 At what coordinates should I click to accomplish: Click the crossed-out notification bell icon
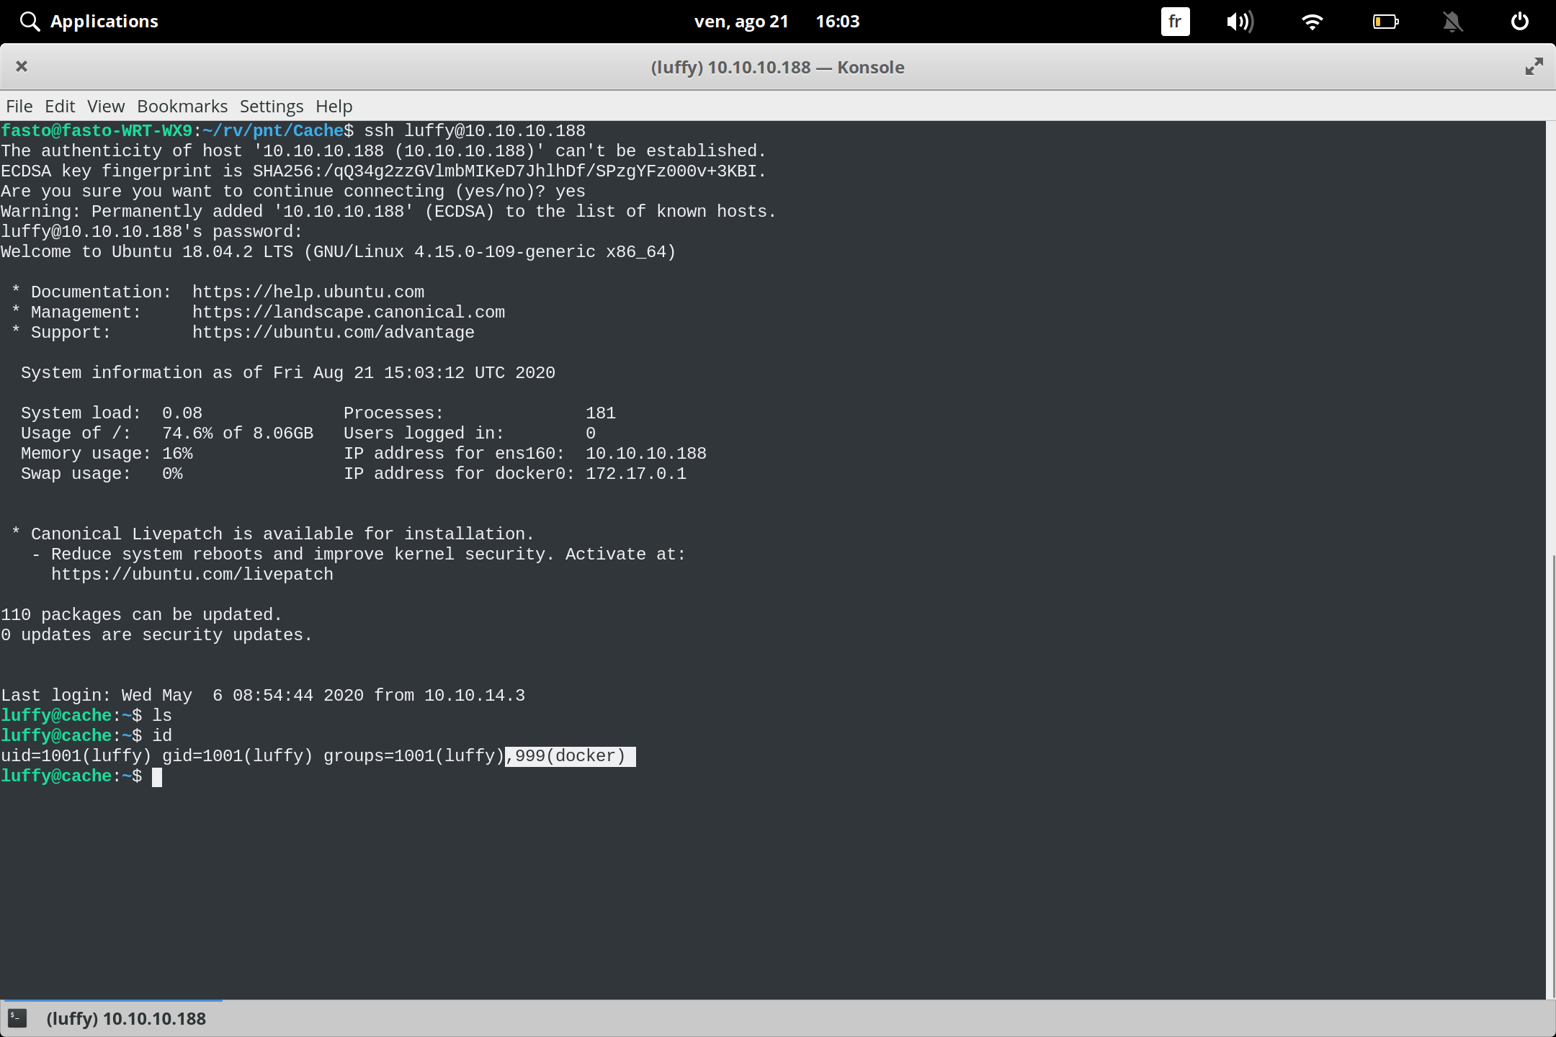[1452, 22]
